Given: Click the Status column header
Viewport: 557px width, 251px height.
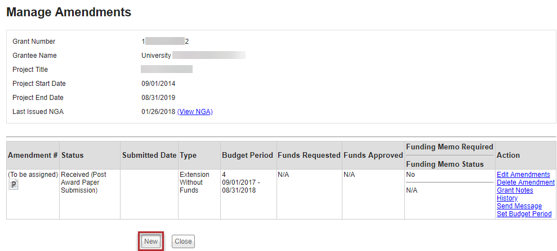Looking at the screenshot, I should [73, 155].
